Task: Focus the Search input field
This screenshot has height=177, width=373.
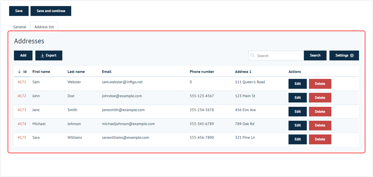Action: point(276,56)
